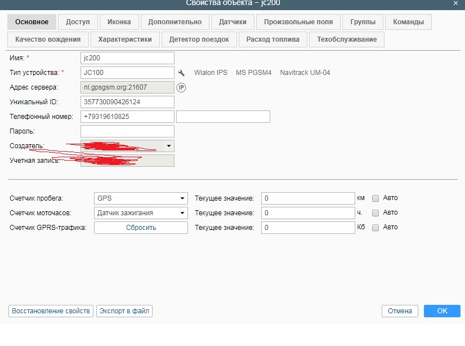Viewport: 465px width, 346px height.
Task: Switch to the Доступ tab
Action: coord(78,22)
